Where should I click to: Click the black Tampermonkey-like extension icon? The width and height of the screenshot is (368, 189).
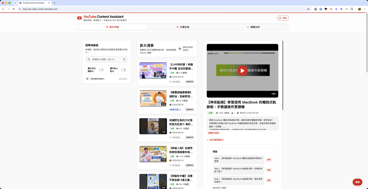tap(326, 9)
